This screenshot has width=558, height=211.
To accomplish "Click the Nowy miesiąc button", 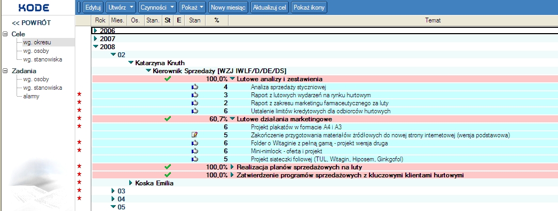I will tap(228, 7).
